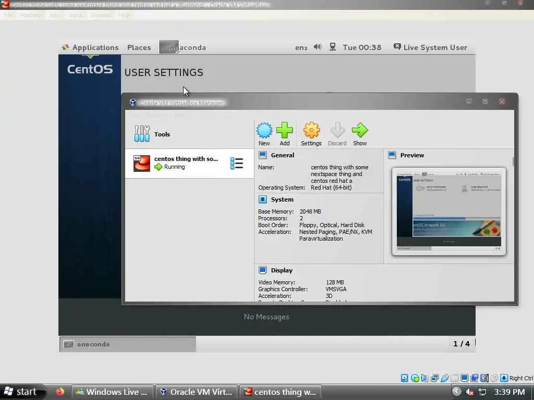Click the Firefox quick launch icon

click(x=60, y=392)
